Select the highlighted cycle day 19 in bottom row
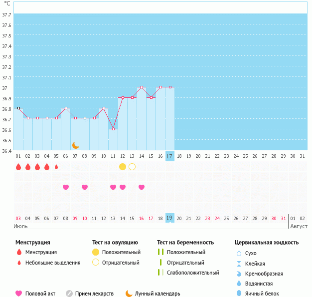The width and height of the screenshot is (312, 297). pos(170,218)
